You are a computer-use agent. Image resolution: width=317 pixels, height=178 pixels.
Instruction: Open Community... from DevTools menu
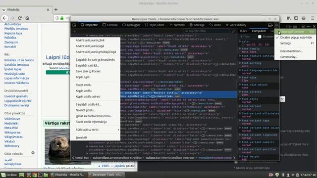tap(295, 57)
